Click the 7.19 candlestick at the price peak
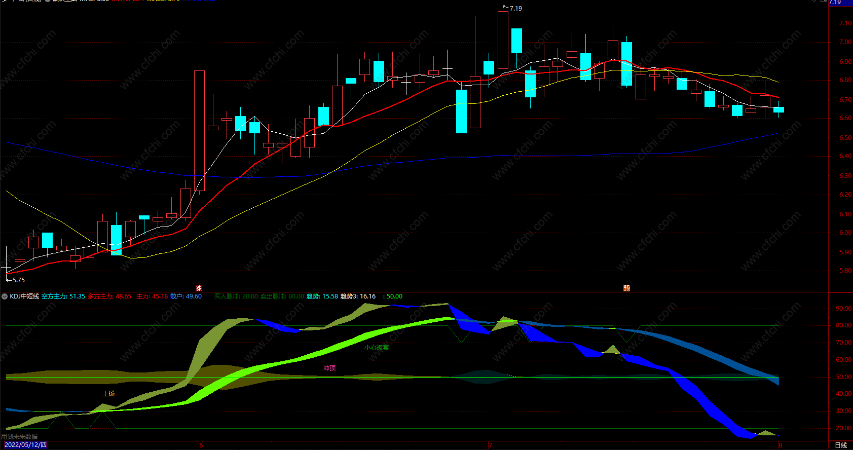Viewport: 853px width, 450px height. 503,40
